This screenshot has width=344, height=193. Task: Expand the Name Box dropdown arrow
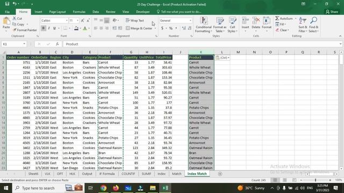tap(24, 44)
